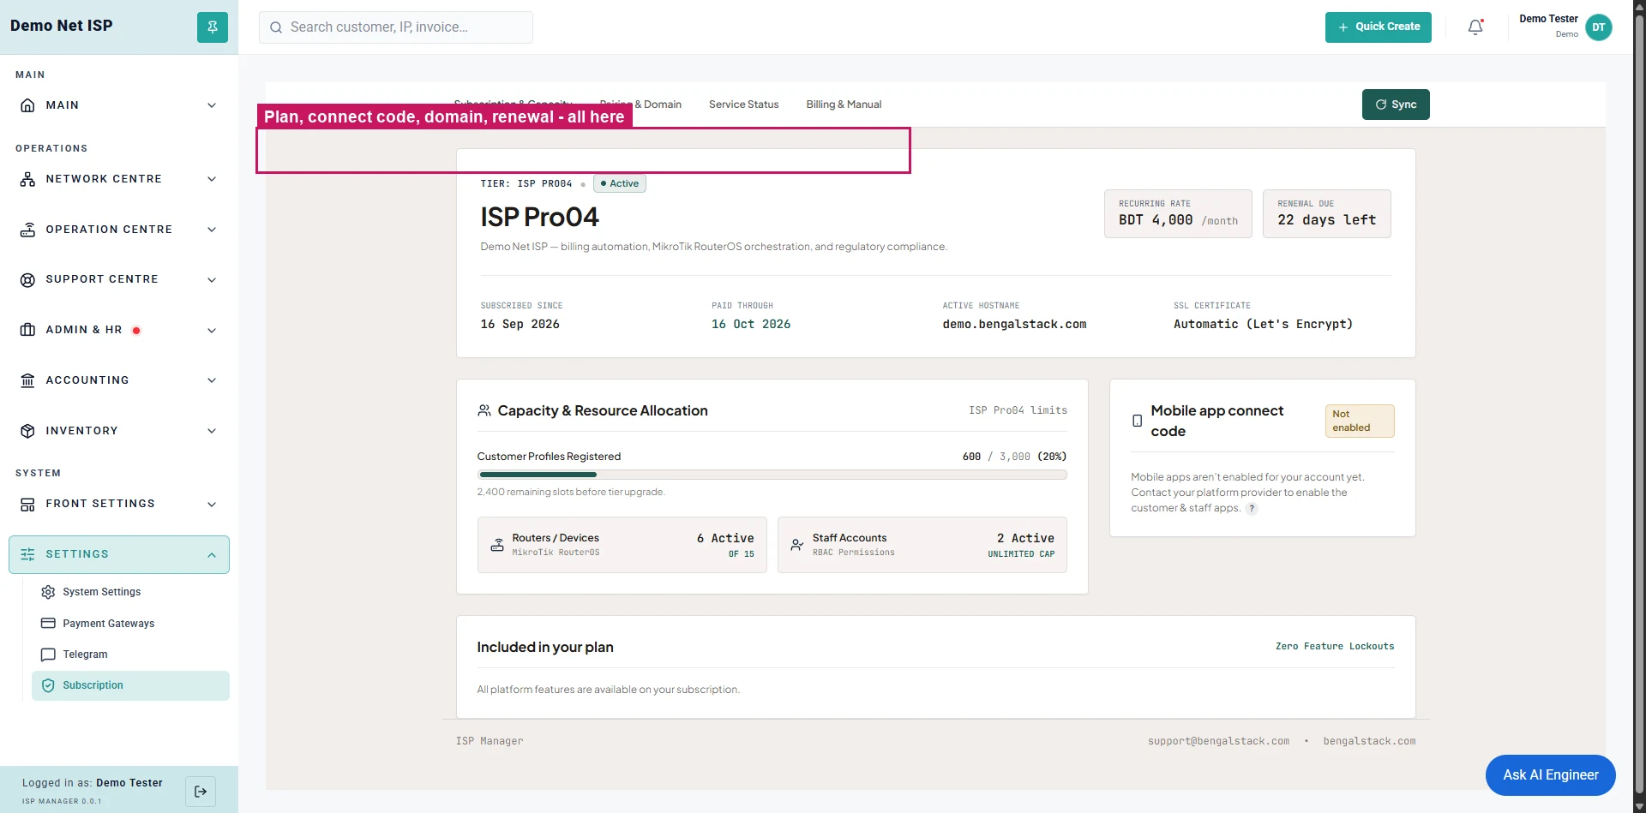Click the mobile phone icon
Image resolution: width=1646 pixels, height=813 pixels.
pos(1137,421)
